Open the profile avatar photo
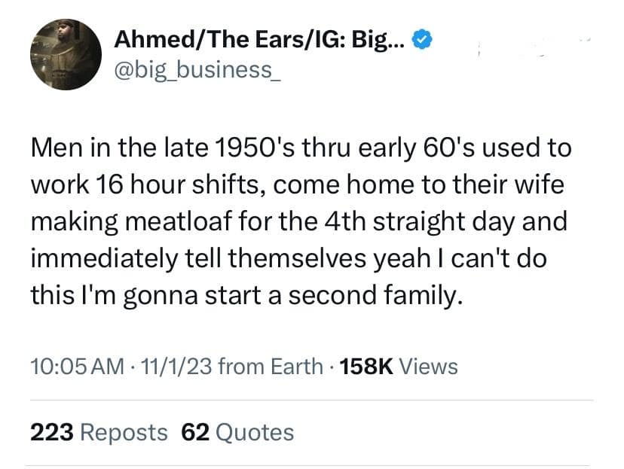Image resolution: width=624 pixels, height=469 pixels. coord(66,54)
